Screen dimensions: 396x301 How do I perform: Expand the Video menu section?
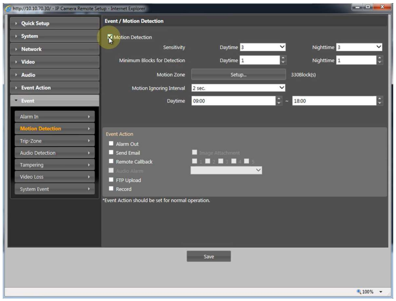coord(55,62)
